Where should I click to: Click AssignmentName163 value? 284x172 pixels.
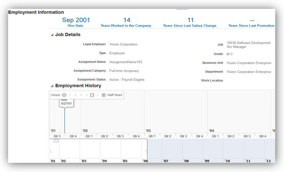click(126, 62)
